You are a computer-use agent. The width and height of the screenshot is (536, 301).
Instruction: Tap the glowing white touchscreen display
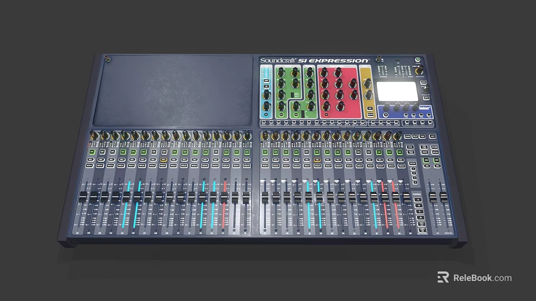(x=397, y=91)
